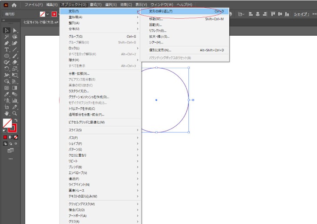Select the Magic Wand tool
This screenshot has width=317, height=224.
(7, 37)
